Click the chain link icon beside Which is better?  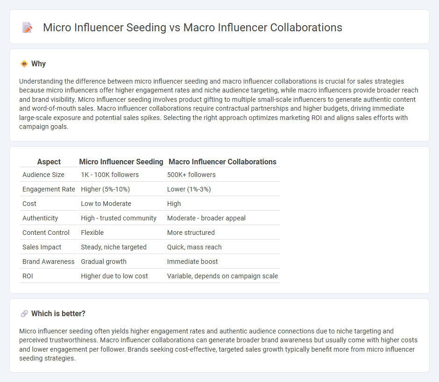tap(24, 314)
